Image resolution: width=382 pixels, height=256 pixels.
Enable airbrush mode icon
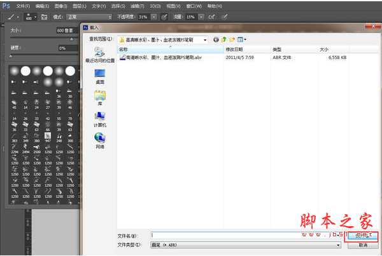[x=211, y=17]
